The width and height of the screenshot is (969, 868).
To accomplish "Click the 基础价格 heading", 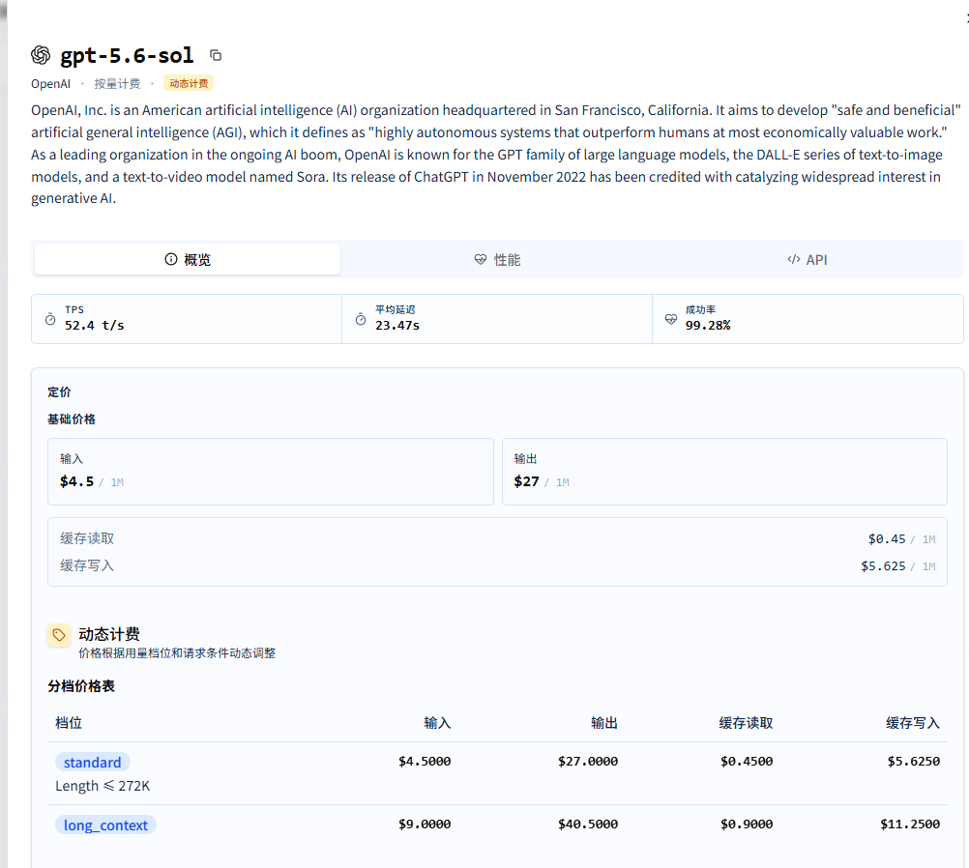I will [71, 420].
